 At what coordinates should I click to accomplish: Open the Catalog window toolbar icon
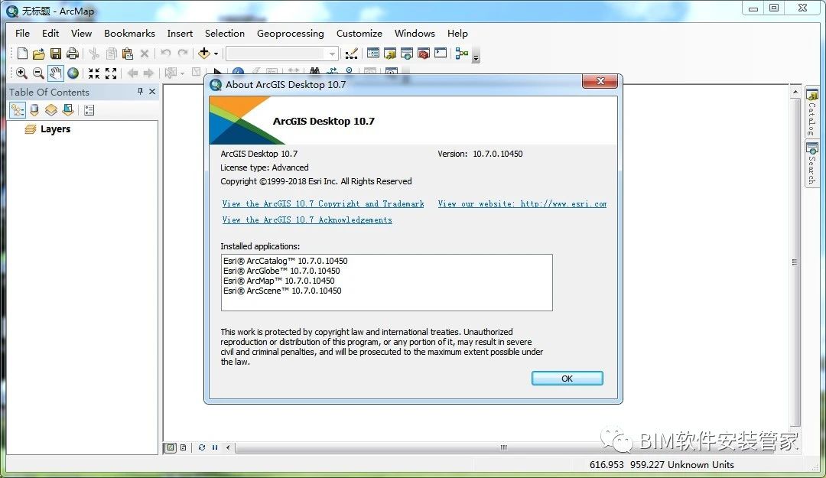(x=390, y=54)
